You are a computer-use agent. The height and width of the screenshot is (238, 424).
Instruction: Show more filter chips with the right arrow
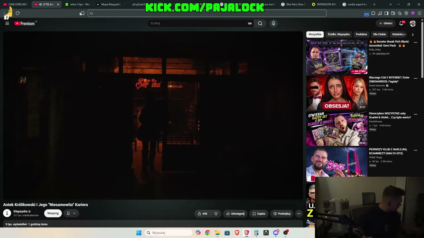point(412,34)
